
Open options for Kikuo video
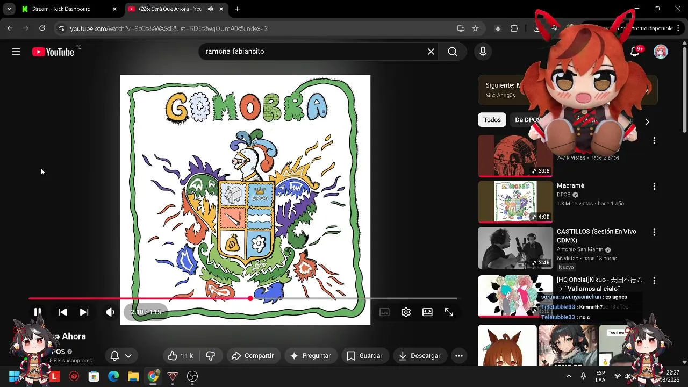tap(654, 281)
